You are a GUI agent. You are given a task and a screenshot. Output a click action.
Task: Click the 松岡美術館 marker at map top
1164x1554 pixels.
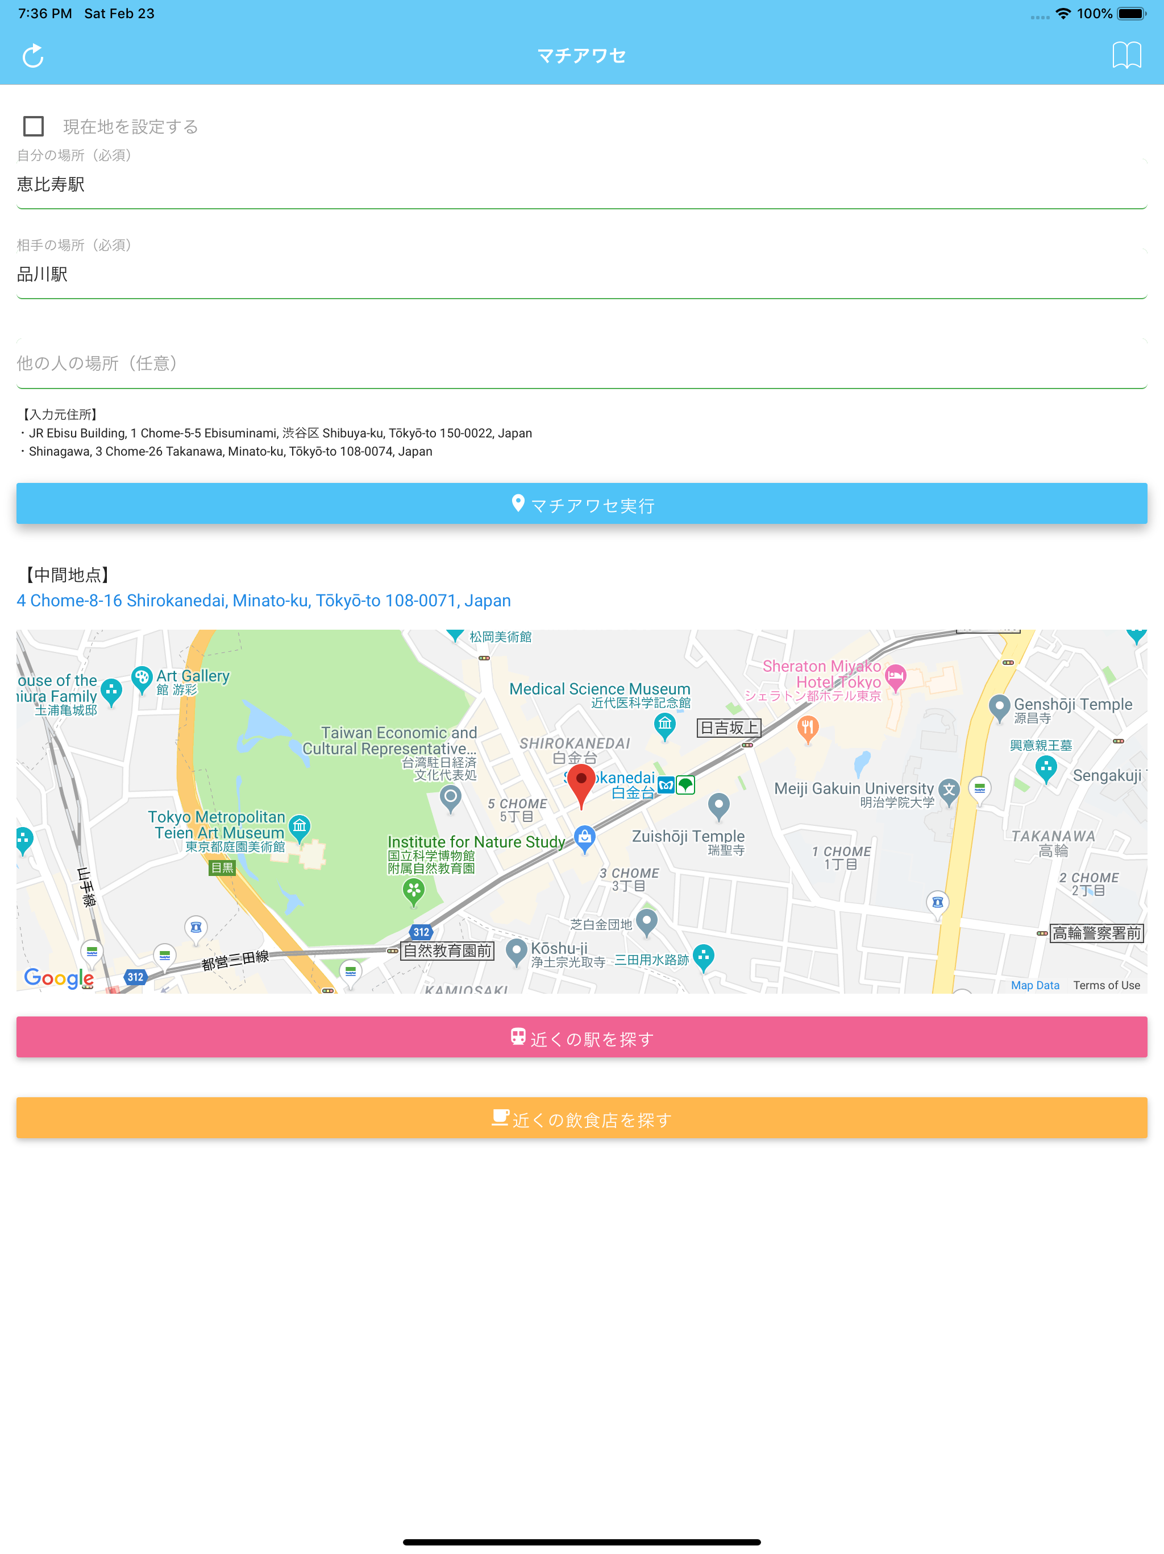456,634
